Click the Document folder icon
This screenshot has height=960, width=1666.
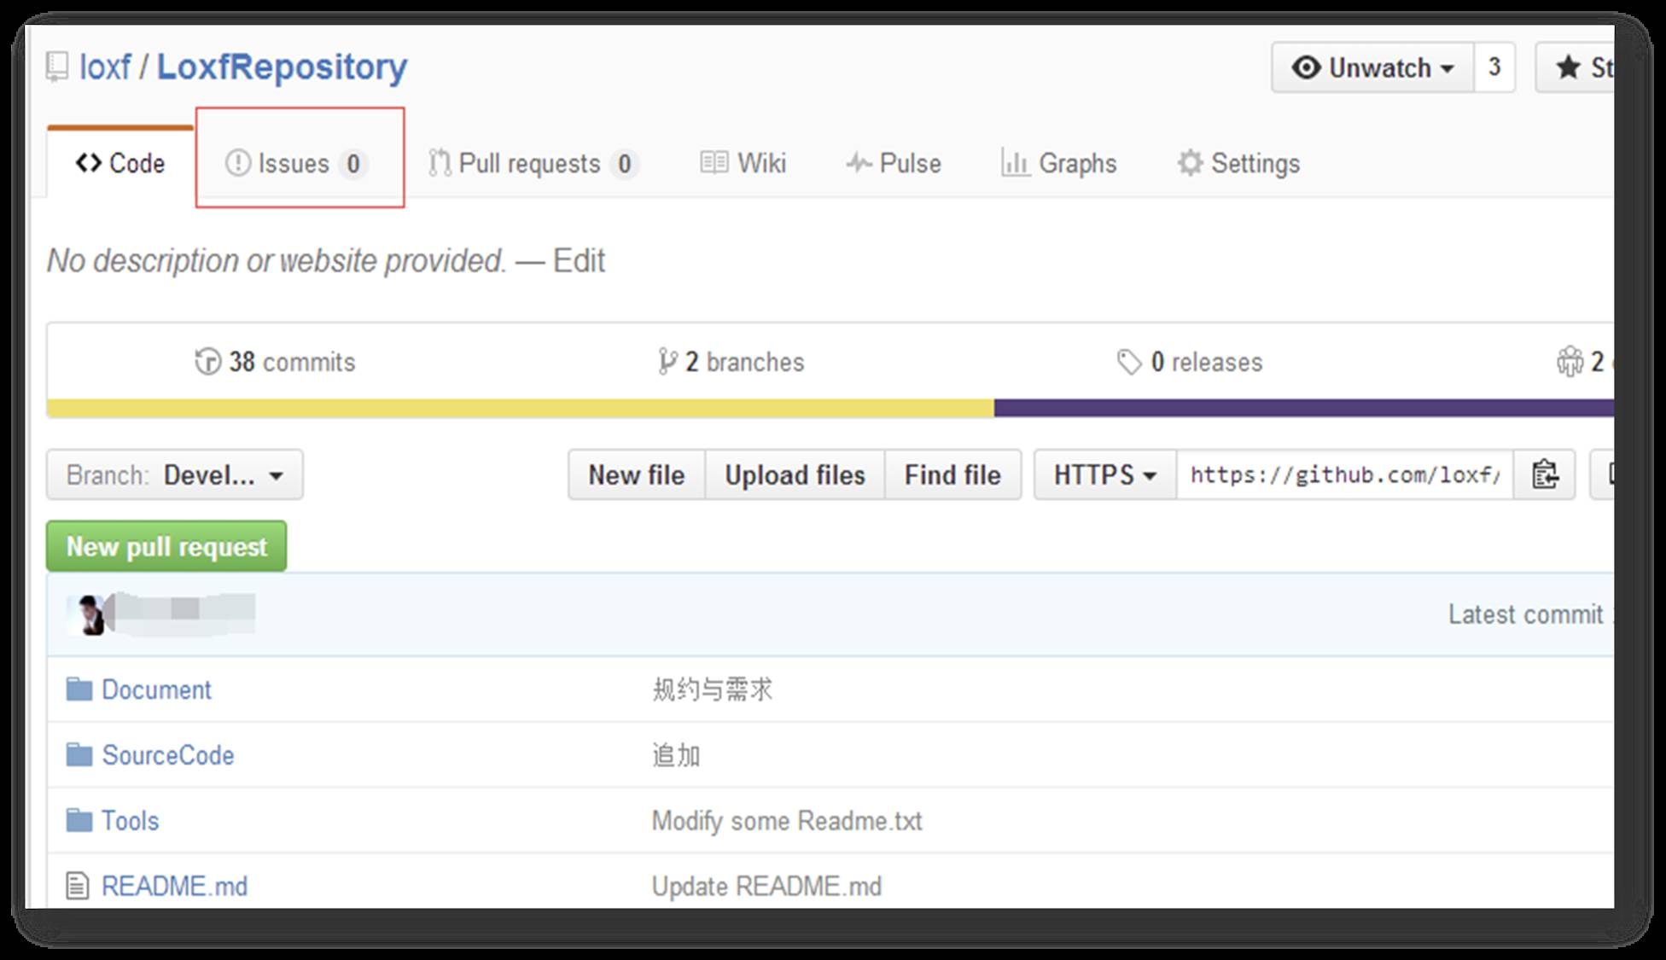(79, 689)
